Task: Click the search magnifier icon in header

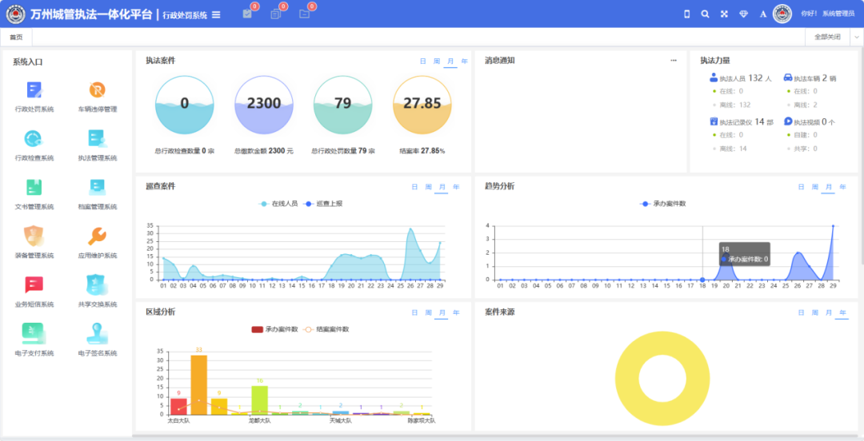Action: click(705, 14)
